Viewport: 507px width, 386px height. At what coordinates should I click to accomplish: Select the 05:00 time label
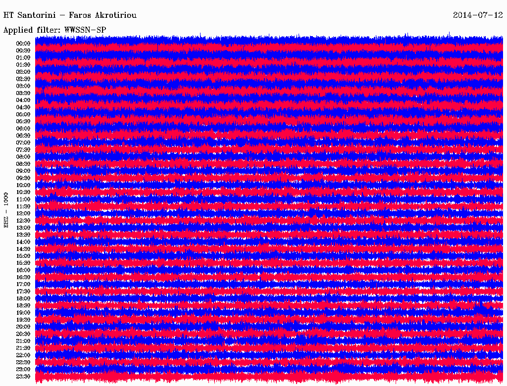[x=23, y=114]
